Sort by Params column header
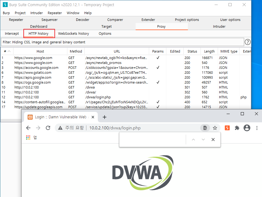 click(x=158, y=51)
